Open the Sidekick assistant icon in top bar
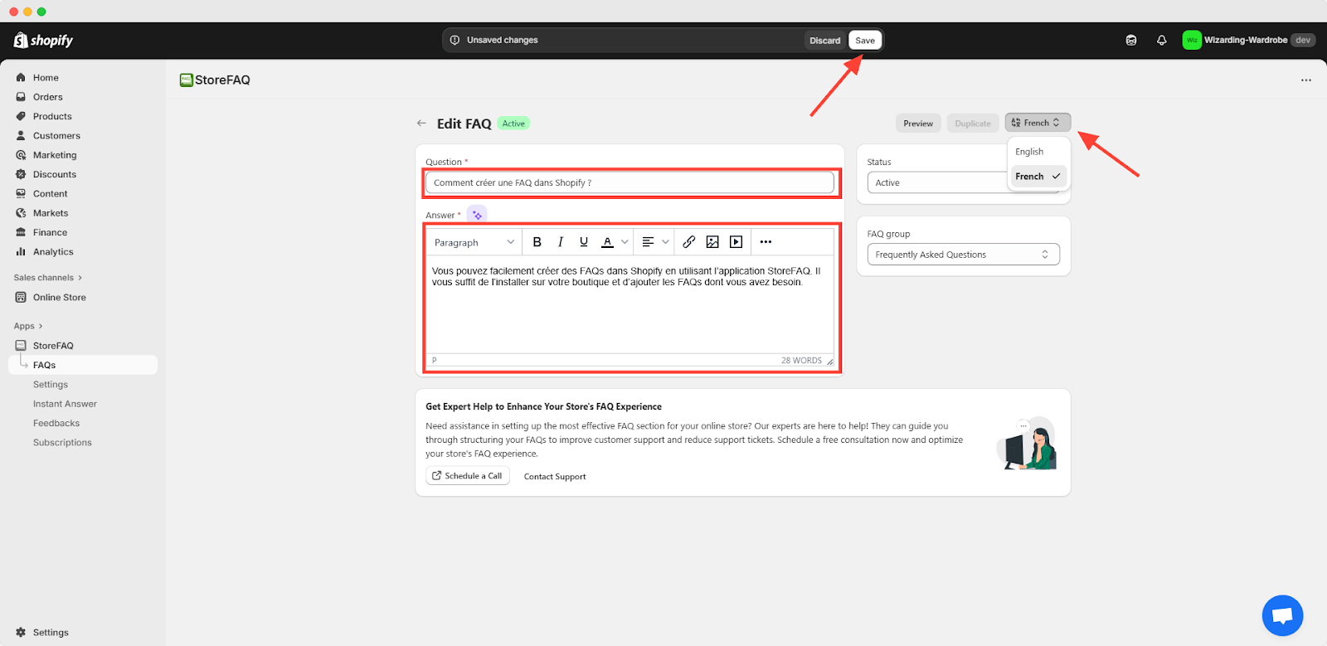Viewport: 1327px width, 646px height. coord(1131,40)
